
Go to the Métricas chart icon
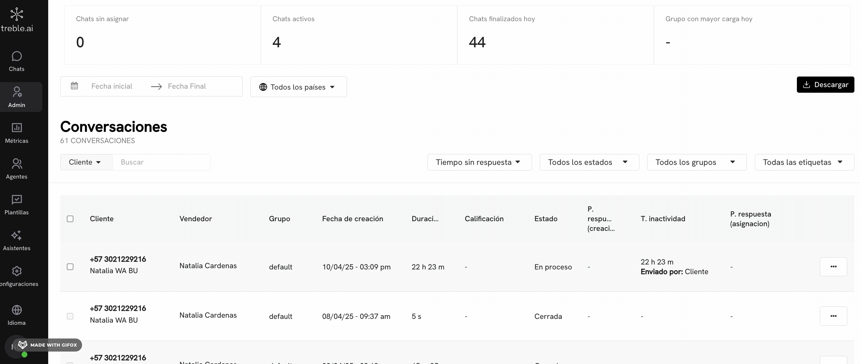pos(16,128)
